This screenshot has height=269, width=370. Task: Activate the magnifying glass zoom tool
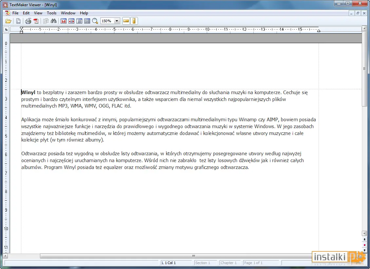[95, 21]
